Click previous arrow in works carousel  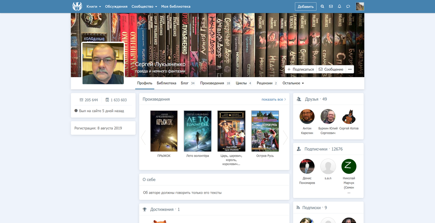pos(143,138)
